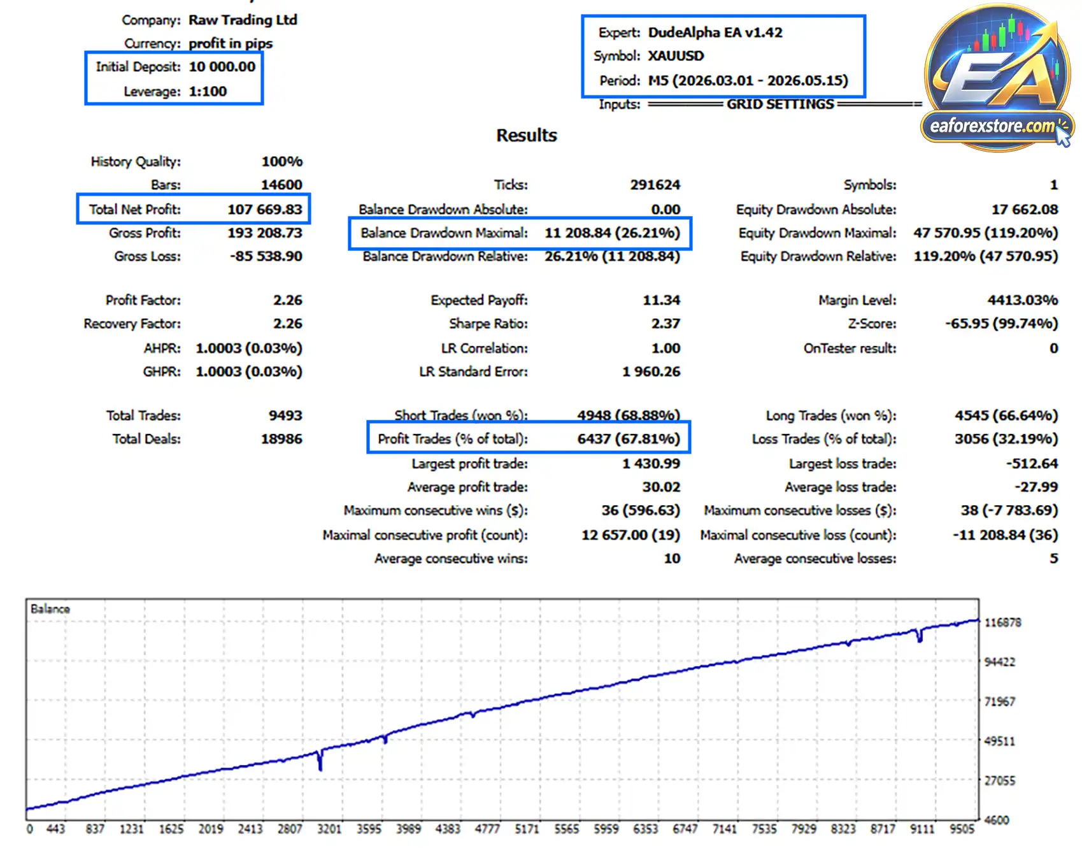The width and height of the screenshot is (1082, 853).
Task: Select the Balance Drawdown Relative value 26.21% (11 208.84)
Action: pyautogui.click(x=612, y=256)
